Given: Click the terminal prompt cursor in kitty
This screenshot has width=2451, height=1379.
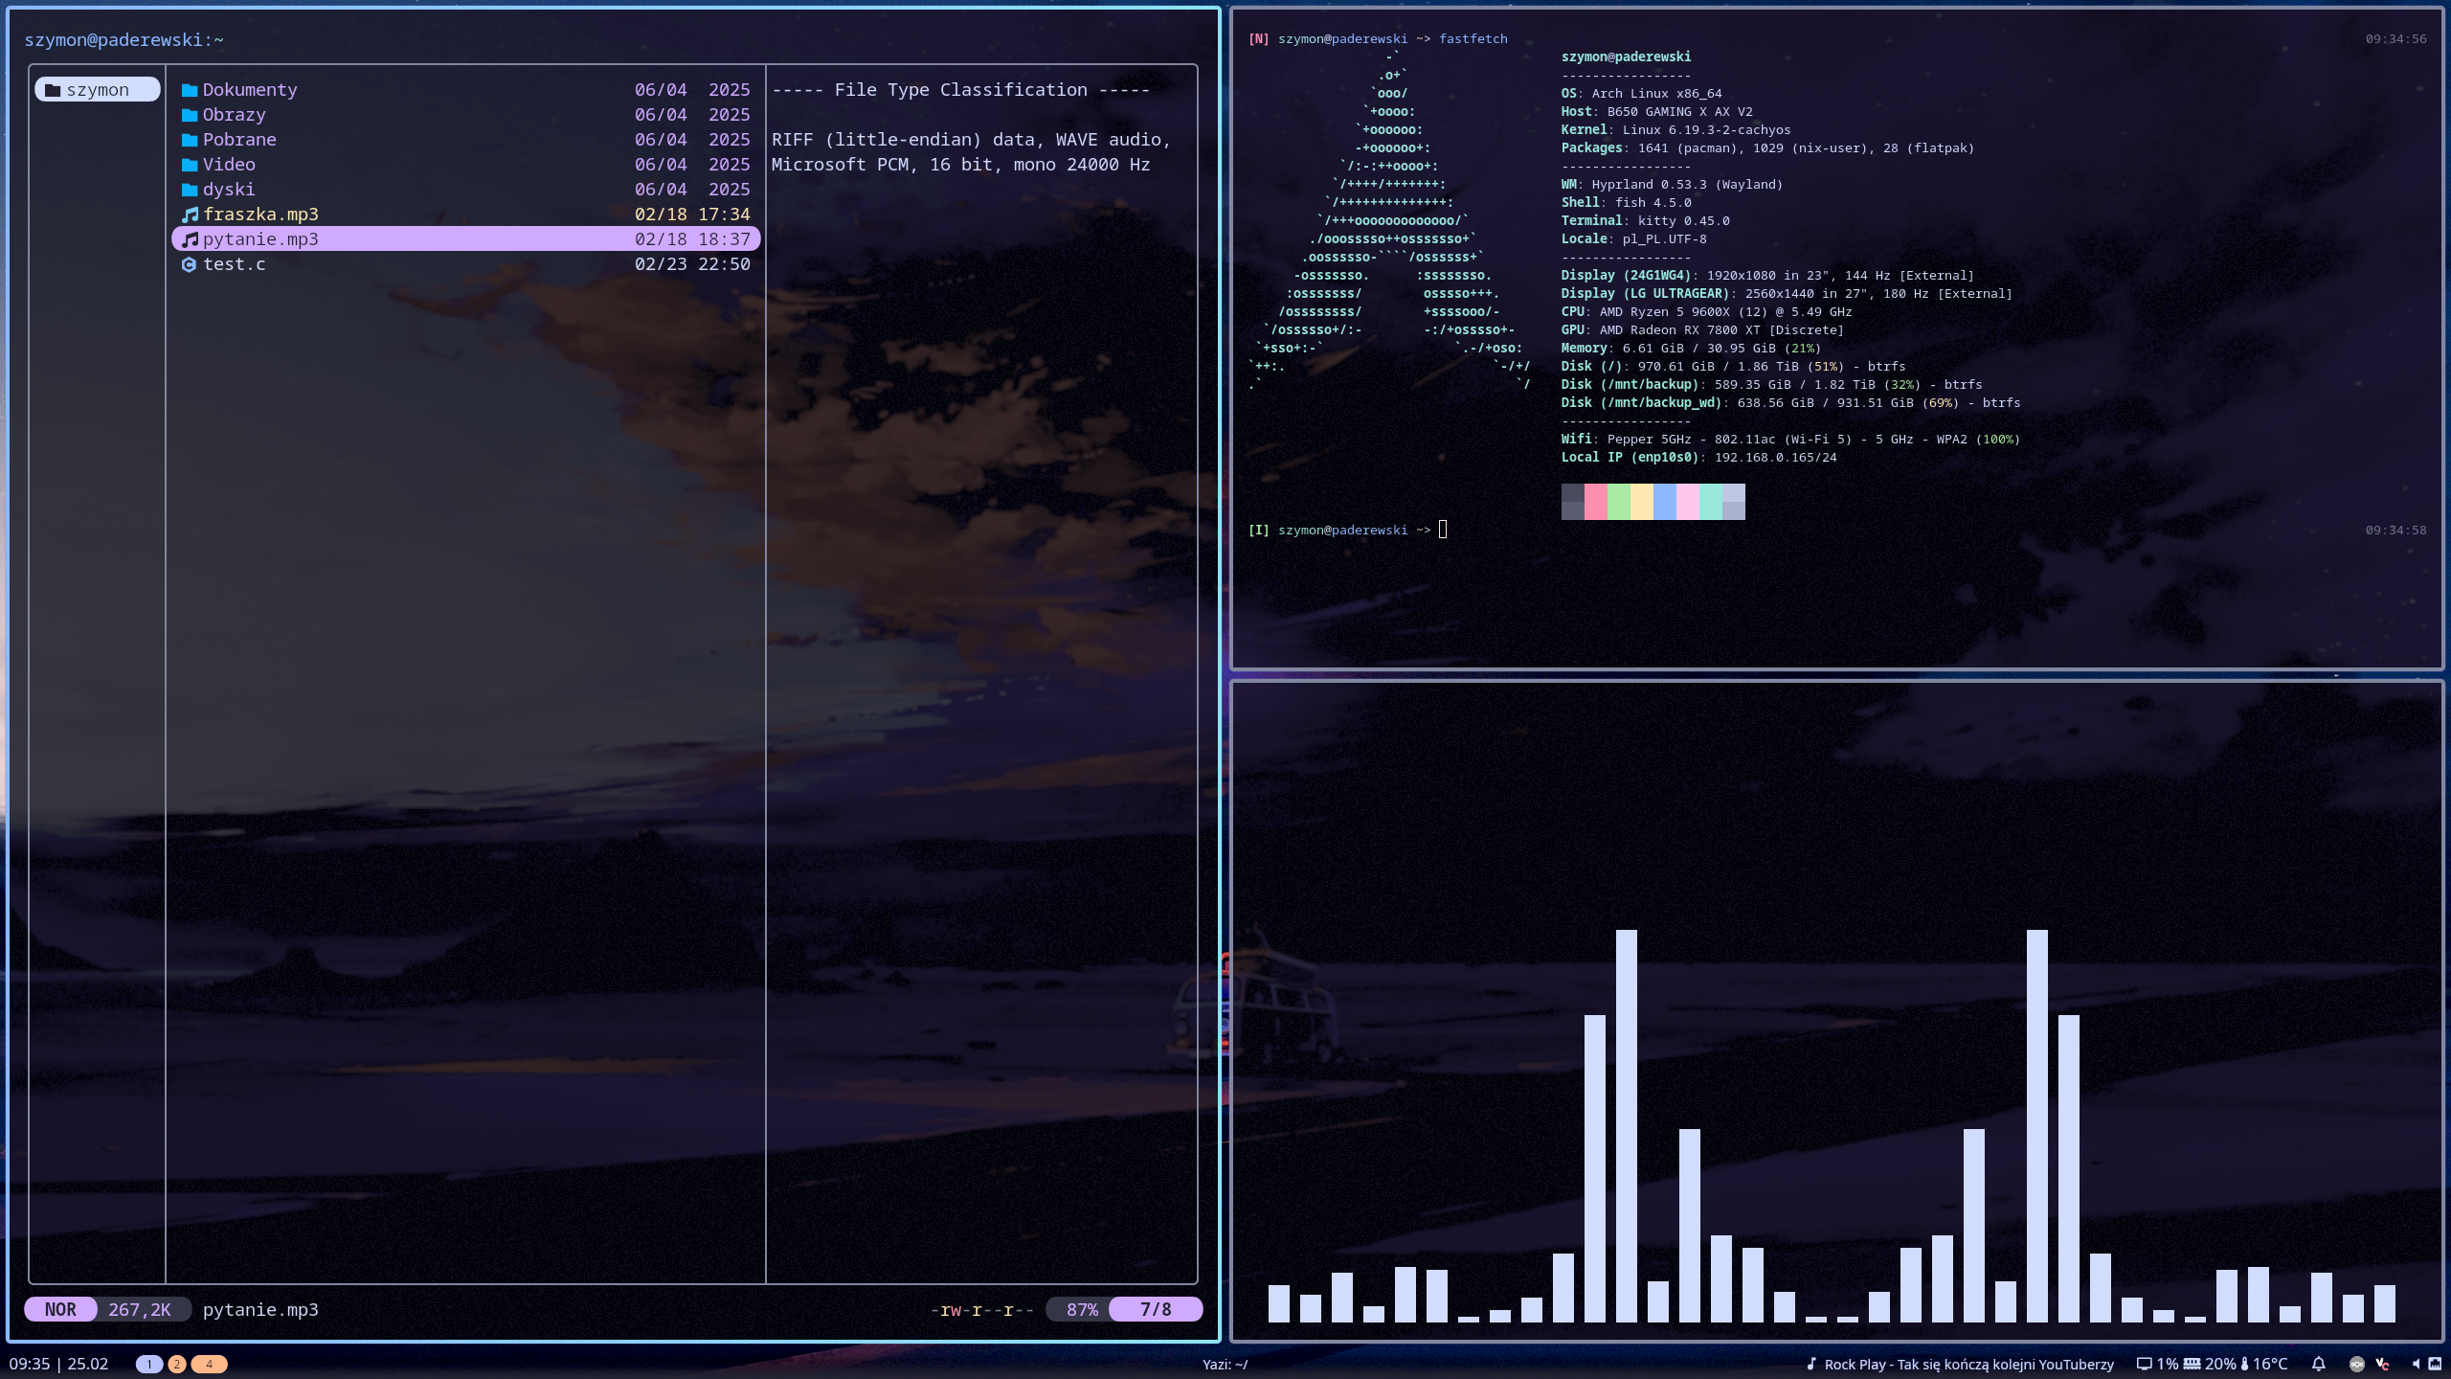Looking at the screenshot, I should point(1443,530).
